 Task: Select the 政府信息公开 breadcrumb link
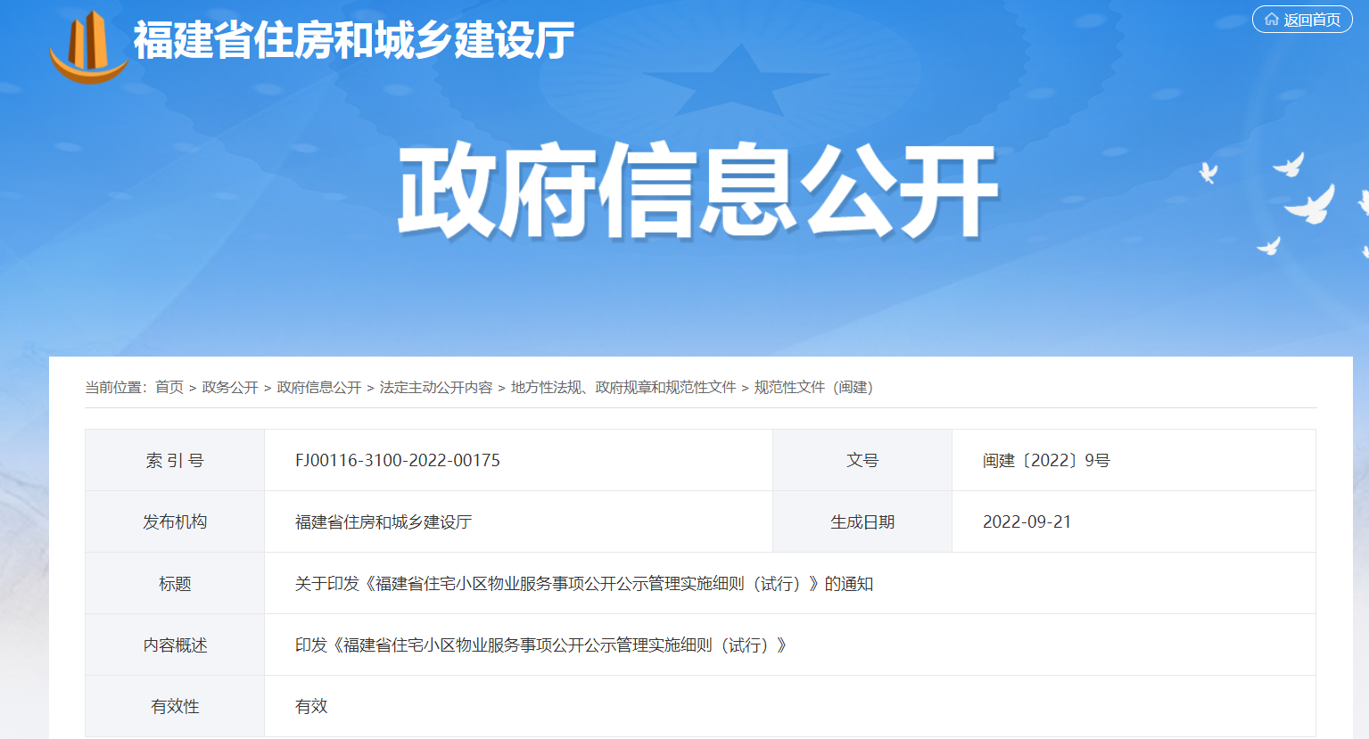point(319,387)
